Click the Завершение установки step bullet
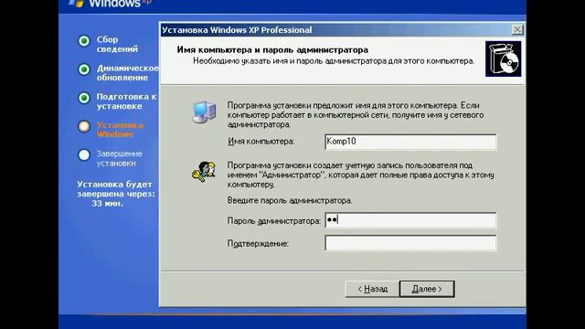This screenshot has height=329, width=585. 84,154
